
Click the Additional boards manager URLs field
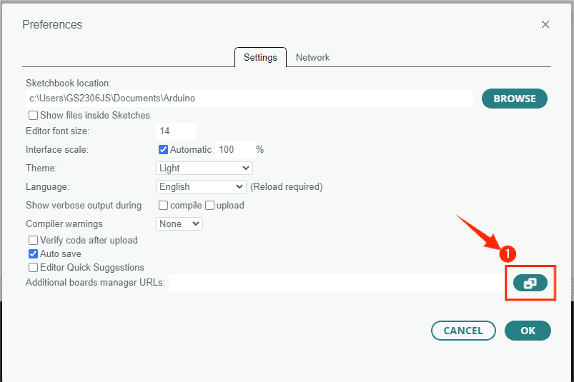[336, 283]
